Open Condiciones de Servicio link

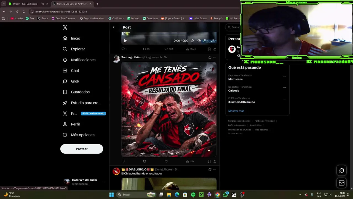(x=239, y=121)
